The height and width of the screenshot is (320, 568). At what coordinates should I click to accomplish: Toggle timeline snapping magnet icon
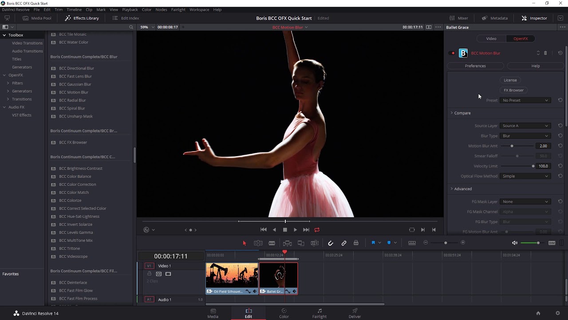(x=331, y=243)
